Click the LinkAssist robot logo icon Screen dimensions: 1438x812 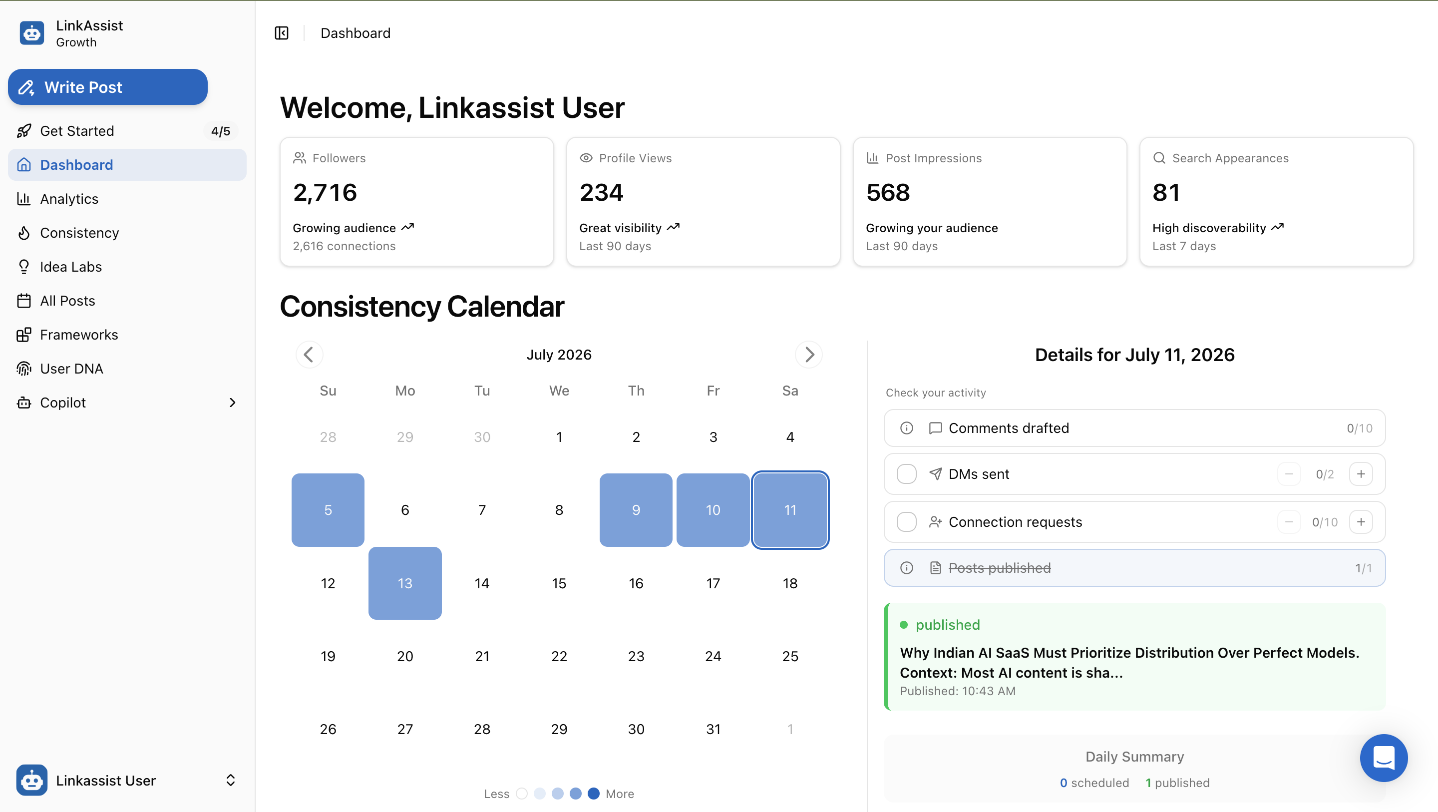click(32, 33)
